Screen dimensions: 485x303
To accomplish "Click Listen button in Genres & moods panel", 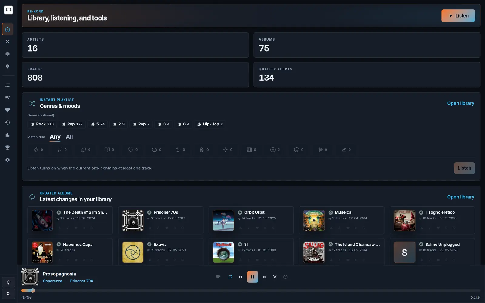I will [464, 168].
